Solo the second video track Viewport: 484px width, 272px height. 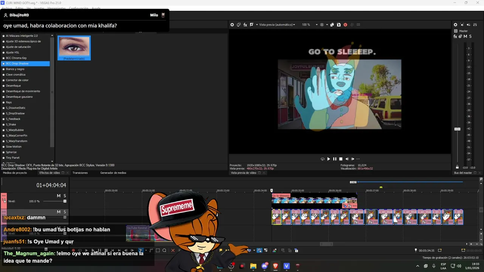coord(65,212)
